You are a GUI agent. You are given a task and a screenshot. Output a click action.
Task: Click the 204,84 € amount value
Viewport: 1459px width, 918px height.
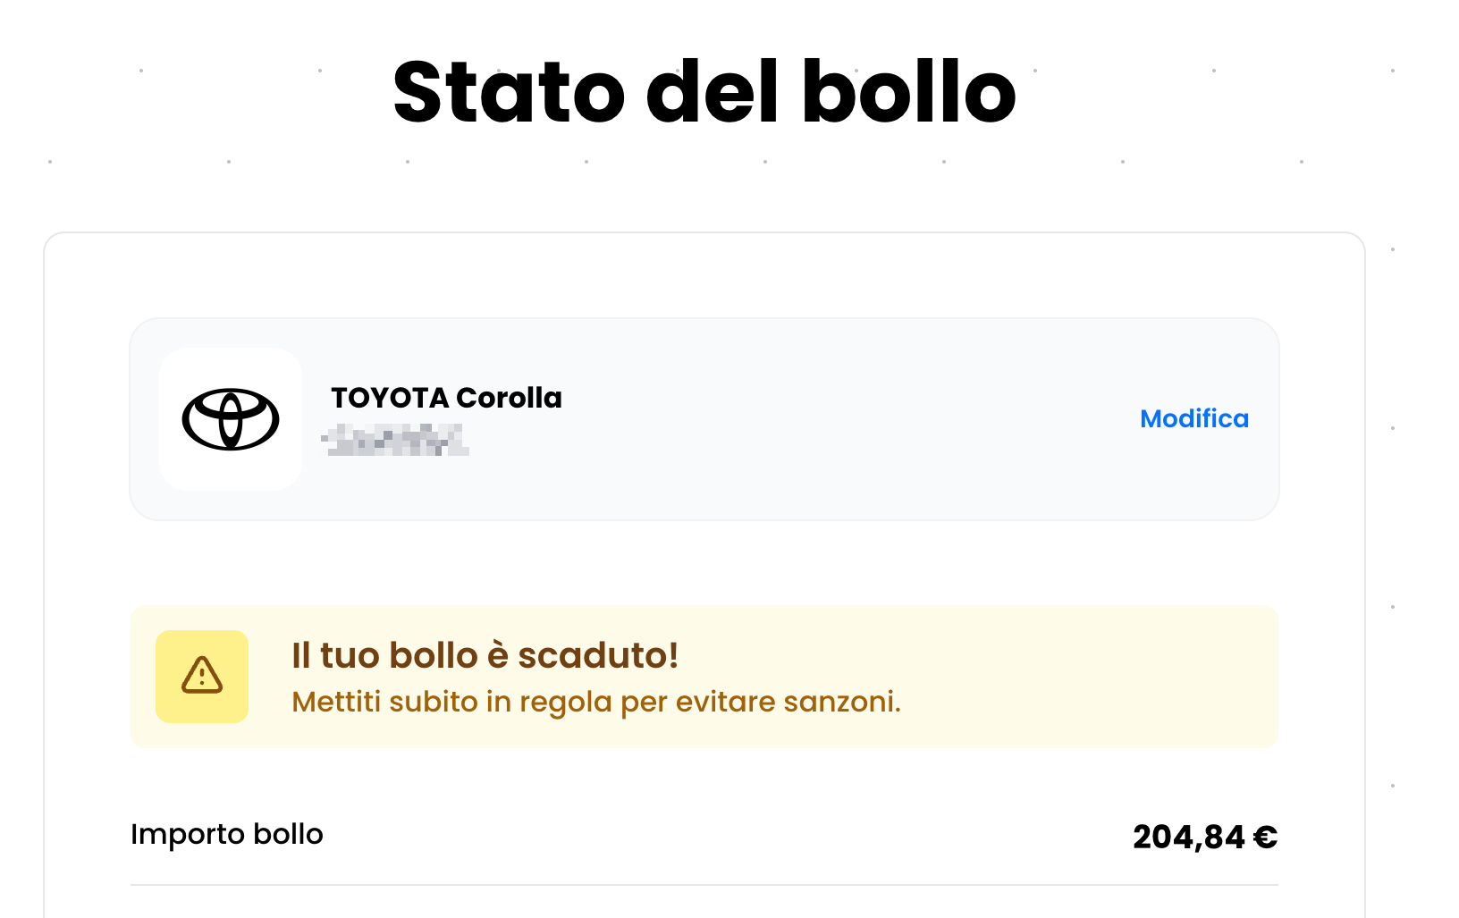coord(1204,836)
